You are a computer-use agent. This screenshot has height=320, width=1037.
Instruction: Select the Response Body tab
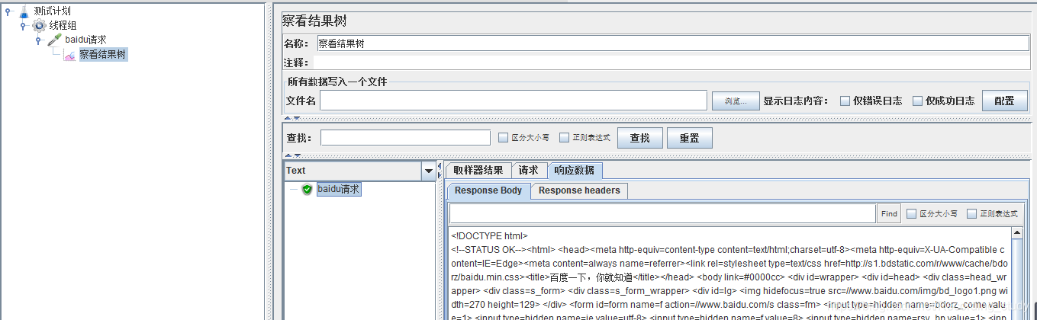[x=488, y=190]
